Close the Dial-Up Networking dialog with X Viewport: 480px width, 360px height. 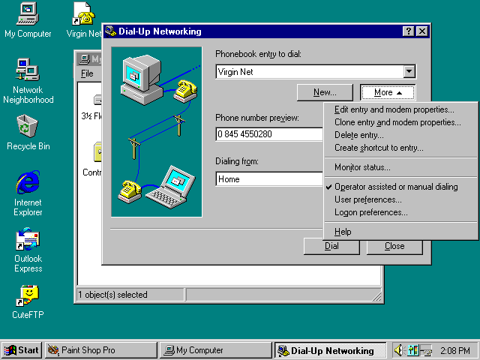point(422,31)
